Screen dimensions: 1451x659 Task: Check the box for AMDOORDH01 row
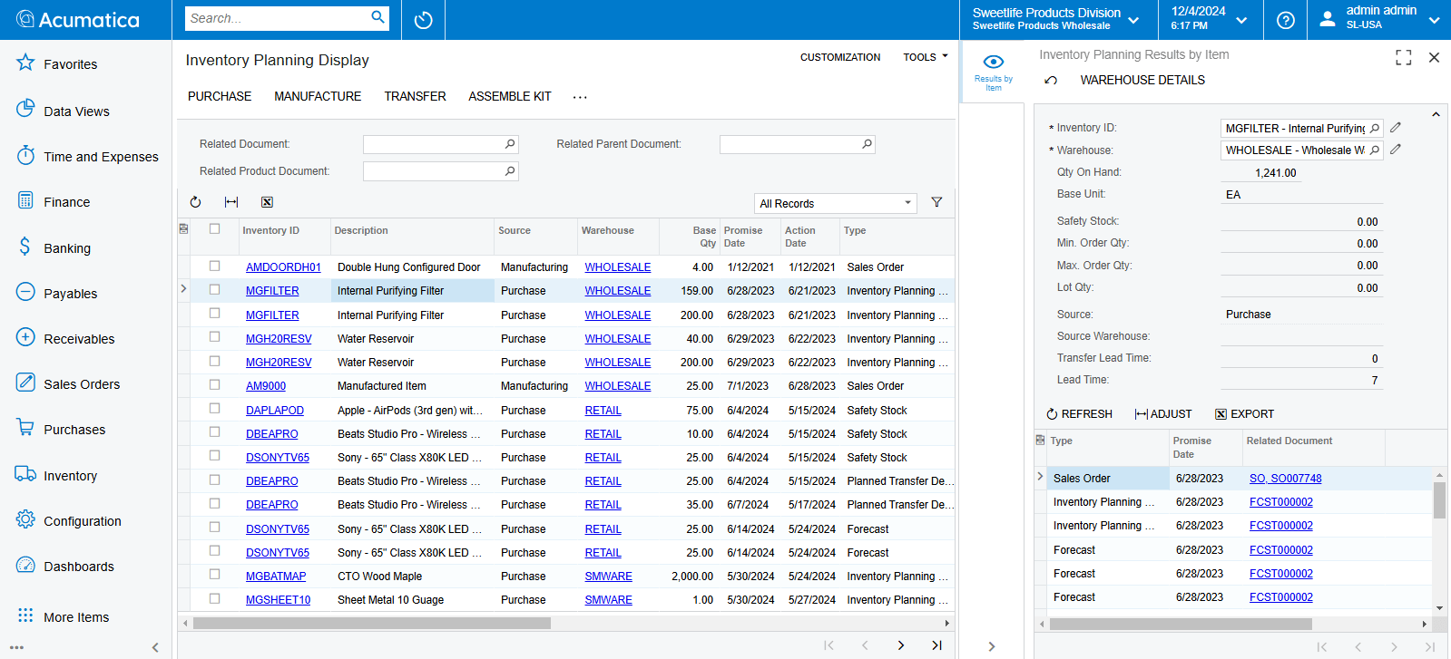tap(215, 267)
